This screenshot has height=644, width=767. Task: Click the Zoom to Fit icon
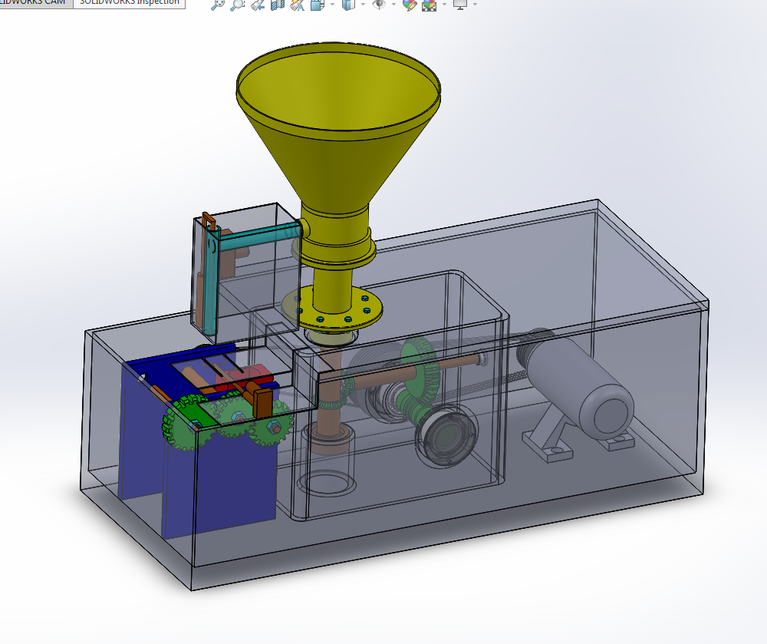(217, 5)
